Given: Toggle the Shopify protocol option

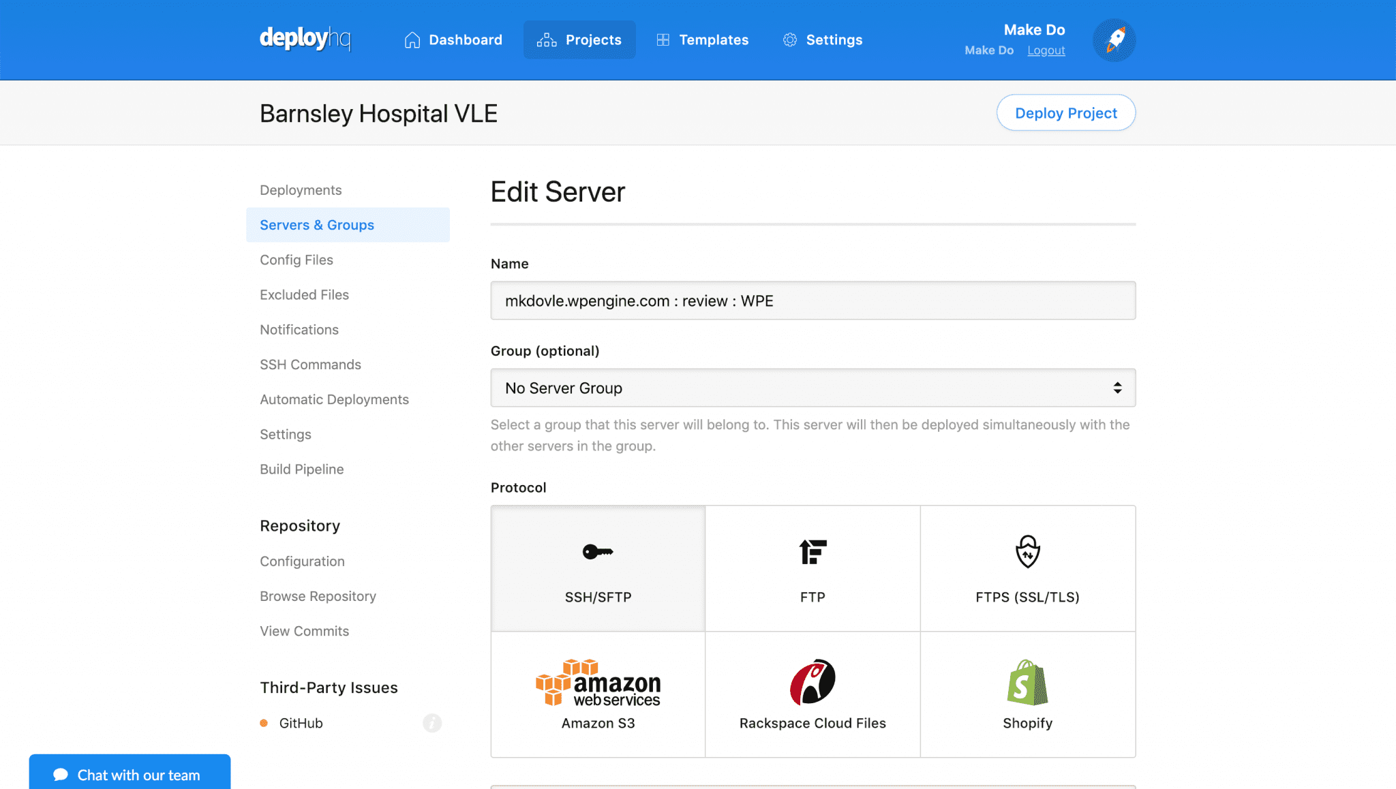Looking at the screenshot, I should click(x=1027, y=694).
